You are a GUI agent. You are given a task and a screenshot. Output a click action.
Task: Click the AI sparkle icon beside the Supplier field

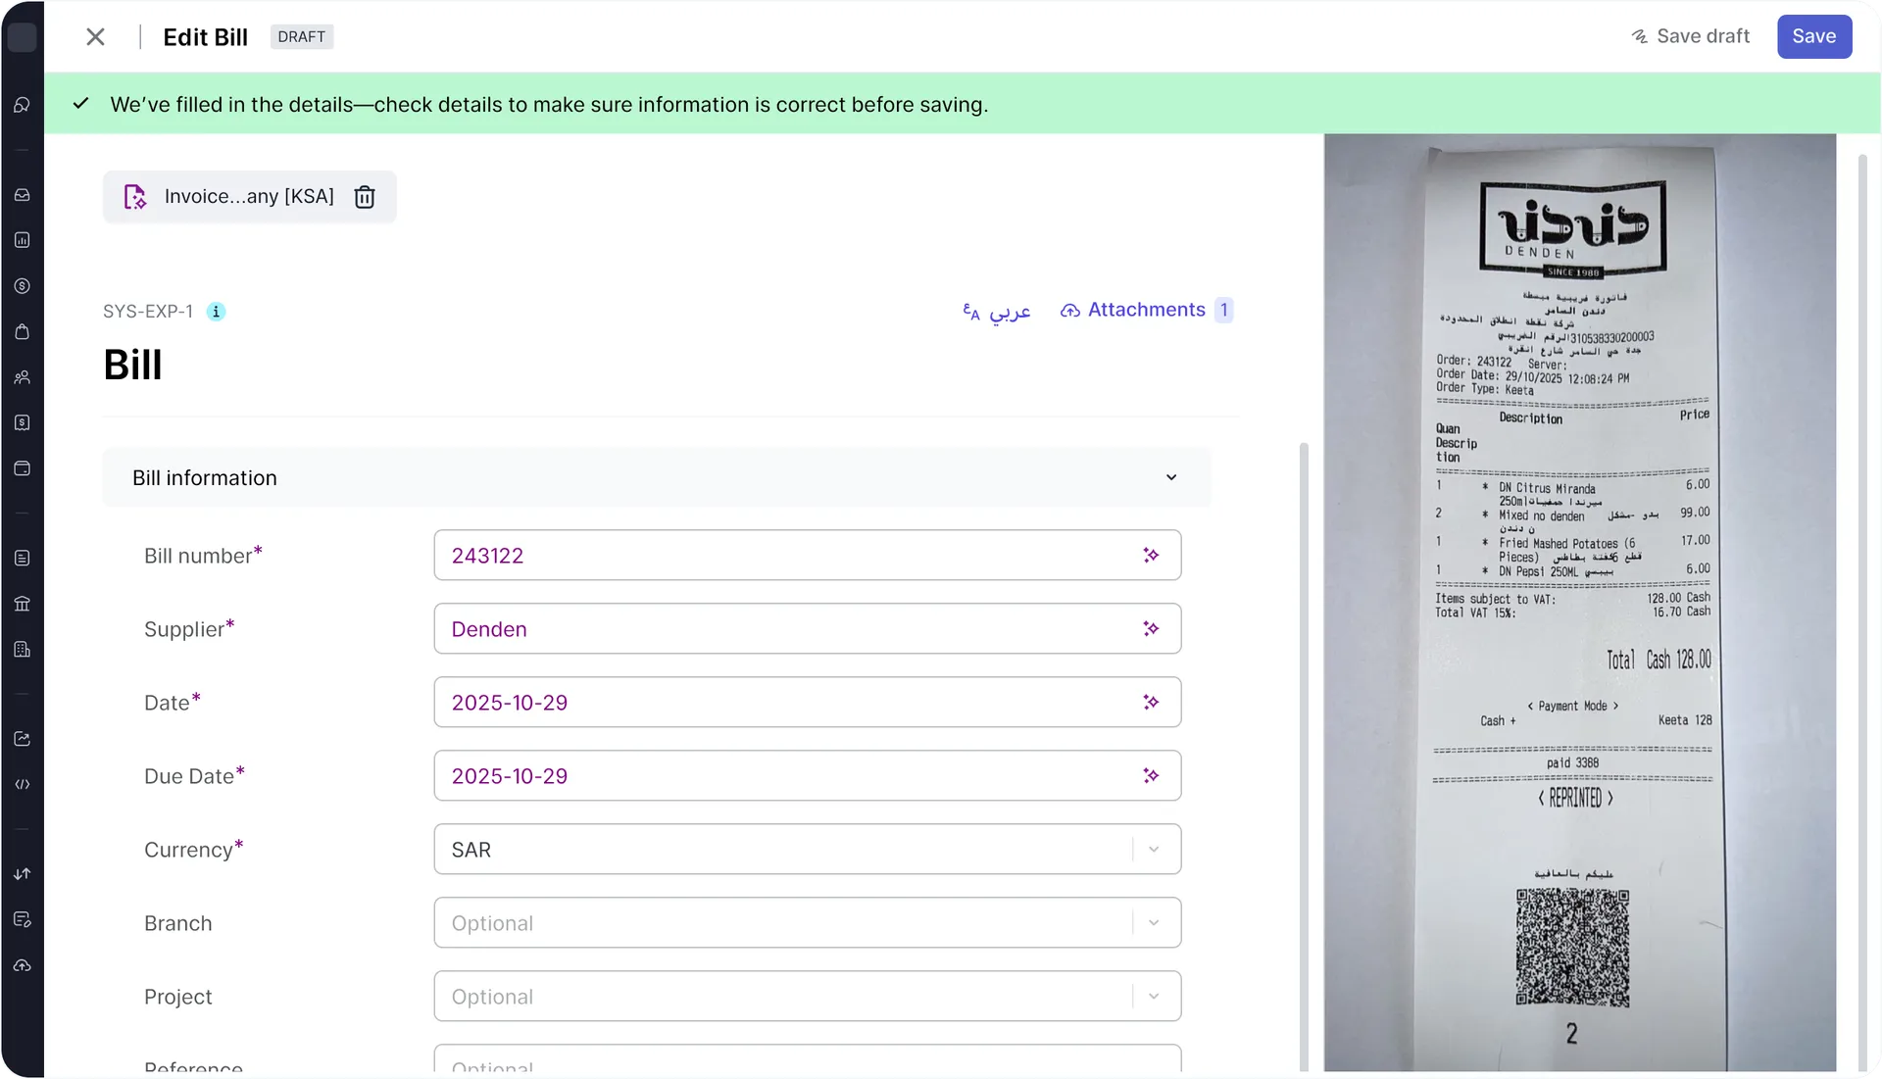(1153, 628)
